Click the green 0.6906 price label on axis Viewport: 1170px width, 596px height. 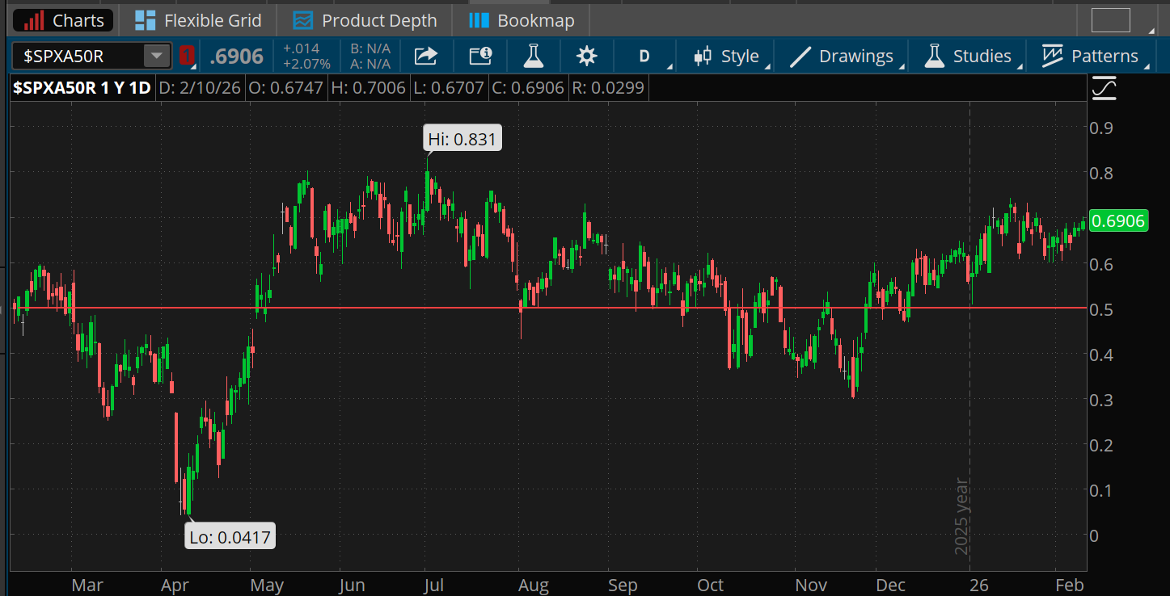(x=1118, y=220)
